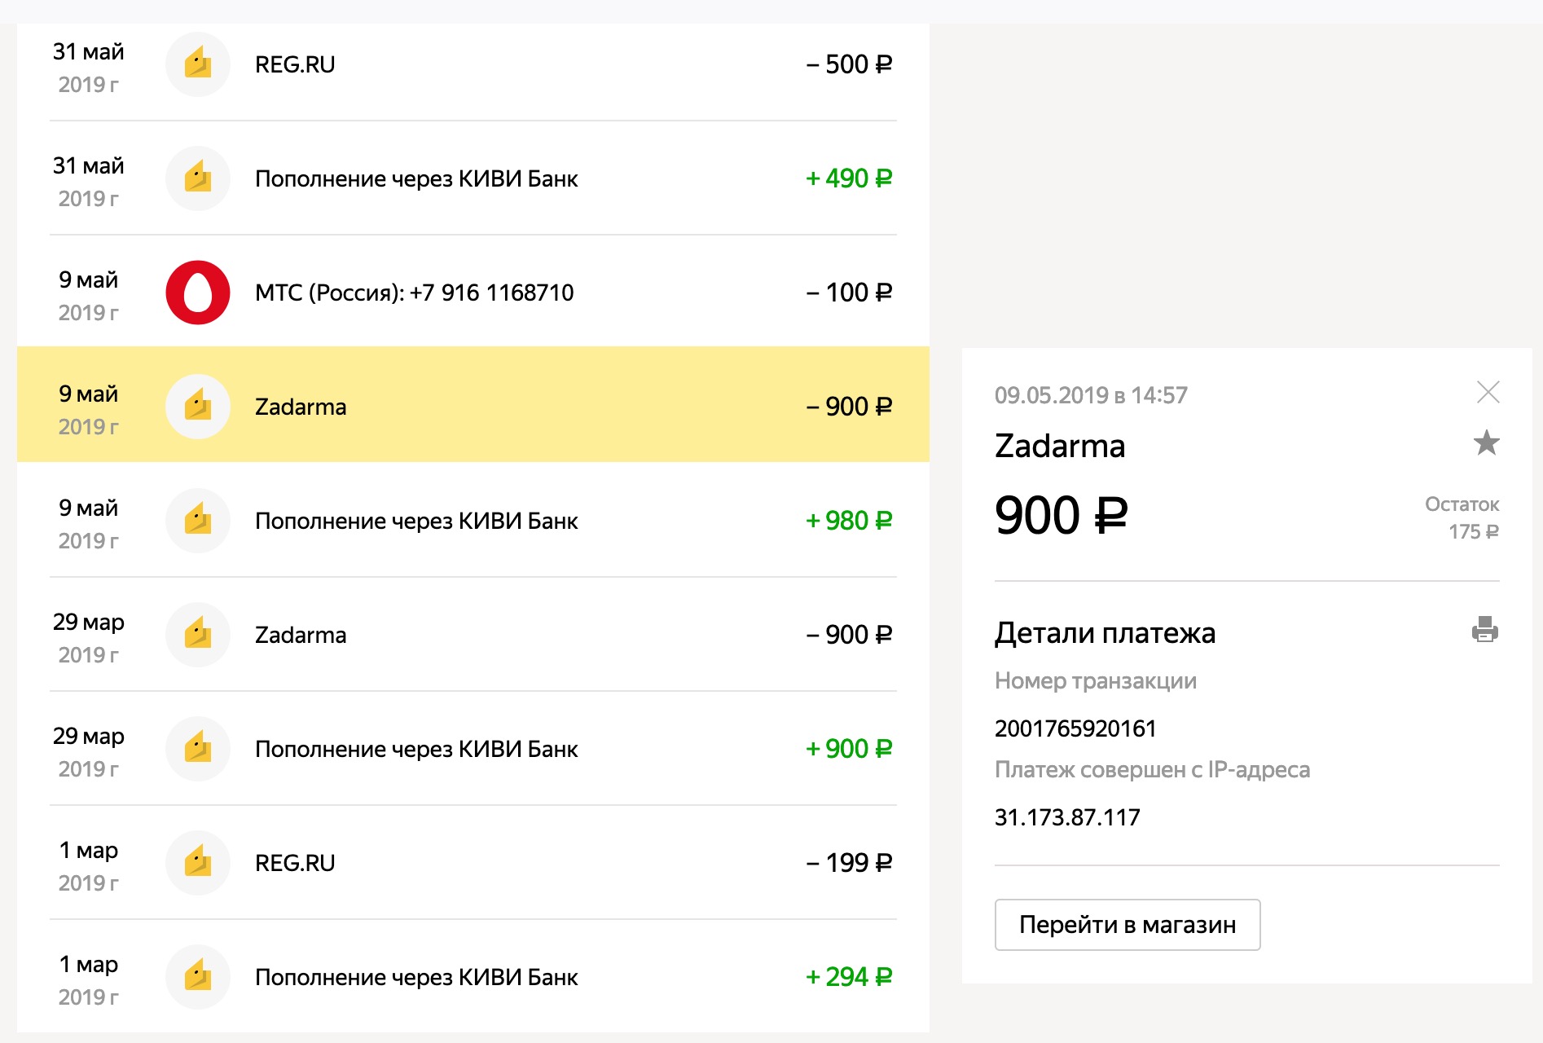Open Zadarma payment from 29 мар
Viewport: 1543px width, 1043px height.
(473, 635)
